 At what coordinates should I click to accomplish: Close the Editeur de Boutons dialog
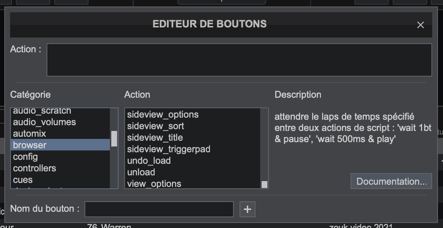coord(420,25)
